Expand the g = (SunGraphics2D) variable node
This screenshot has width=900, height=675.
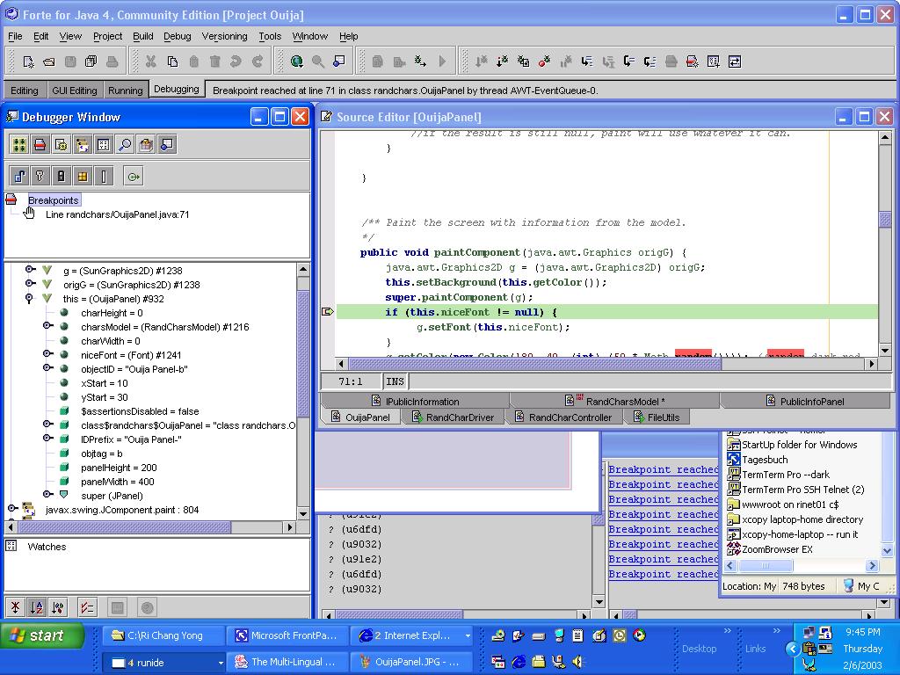coord(29,270)
